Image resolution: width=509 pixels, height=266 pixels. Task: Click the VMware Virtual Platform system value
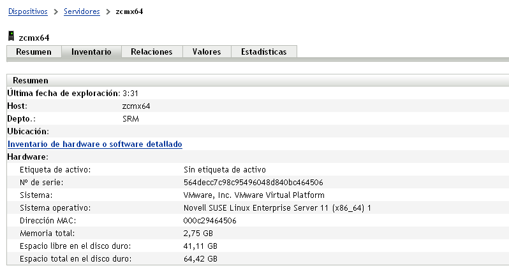pyautogui.click(x=254, y=195)
